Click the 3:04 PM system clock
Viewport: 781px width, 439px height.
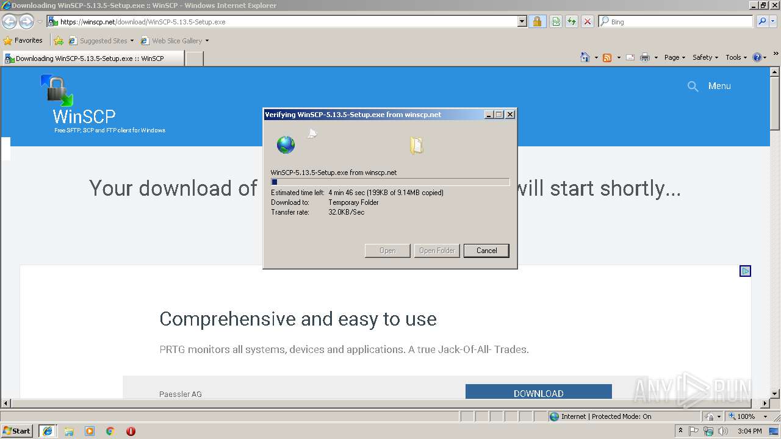pyautogui.click(x=749, y=431)
